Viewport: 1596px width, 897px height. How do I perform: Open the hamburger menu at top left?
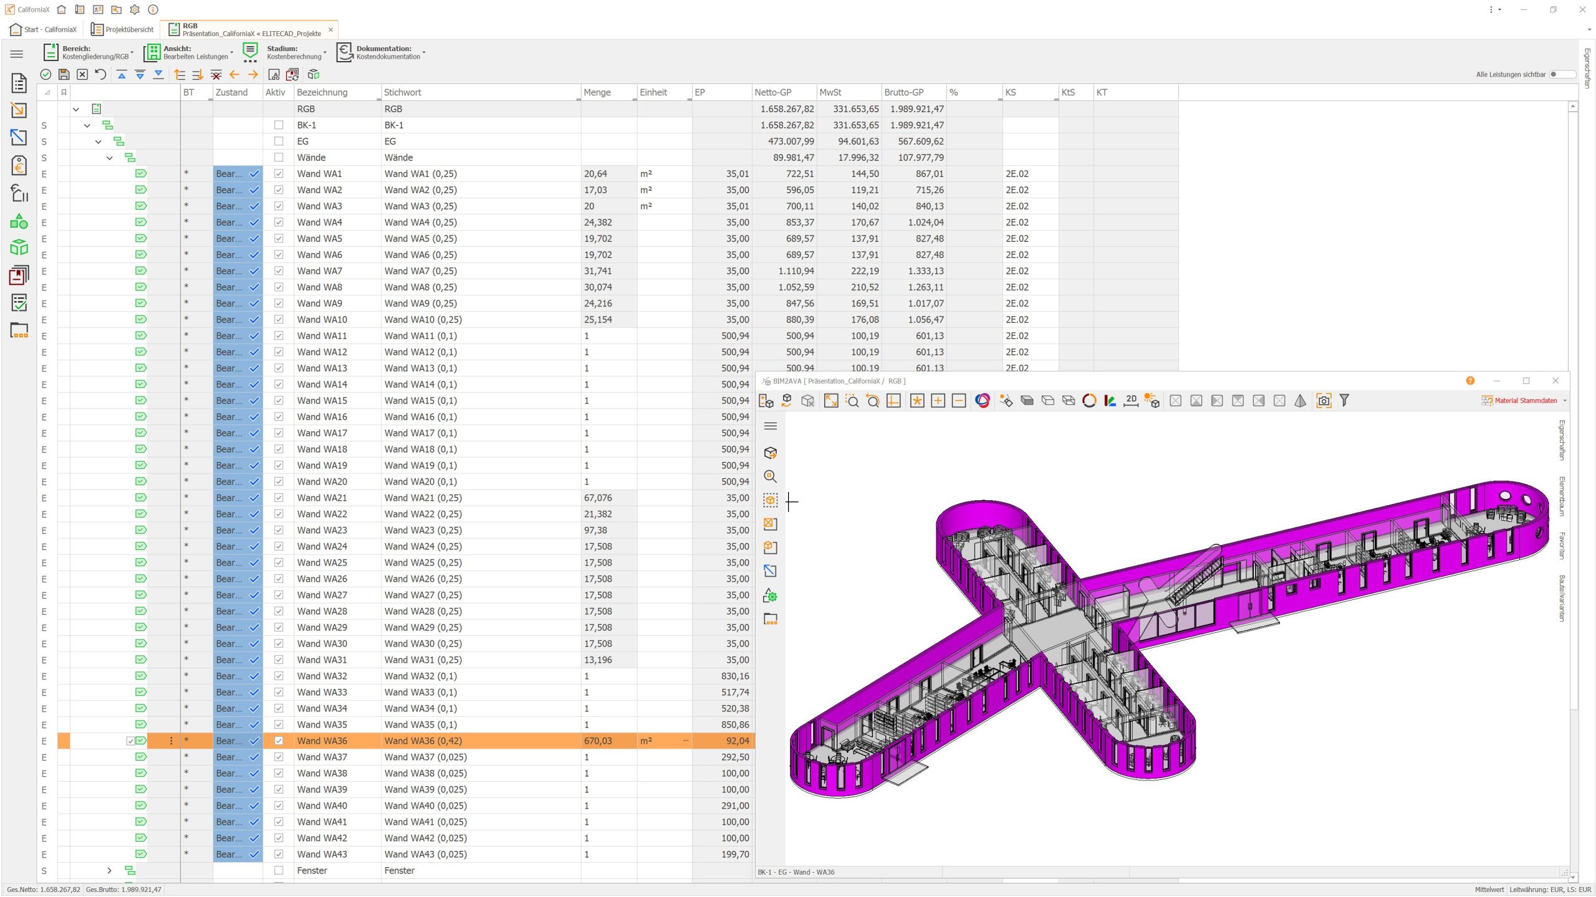(x=17, y=54)
